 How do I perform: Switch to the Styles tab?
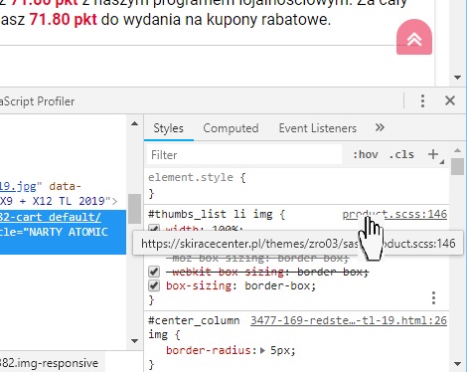click(168, 128)
